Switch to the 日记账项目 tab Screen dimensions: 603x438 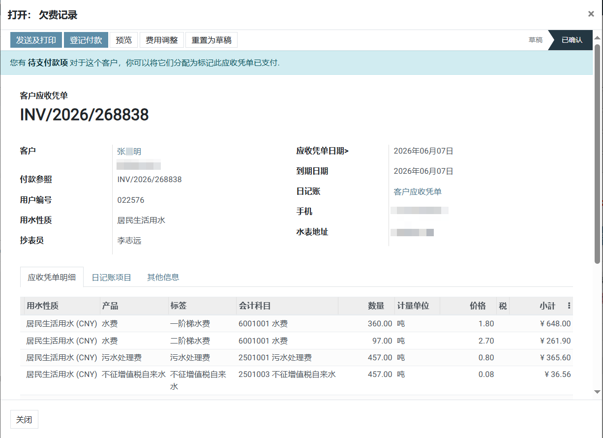click(112, 277)
